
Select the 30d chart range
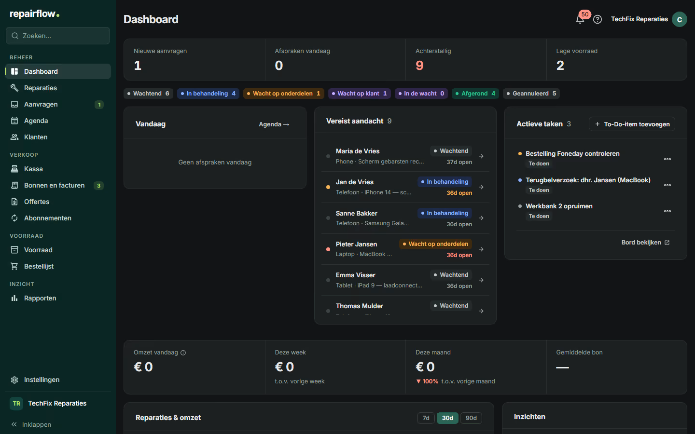(447, 418)
